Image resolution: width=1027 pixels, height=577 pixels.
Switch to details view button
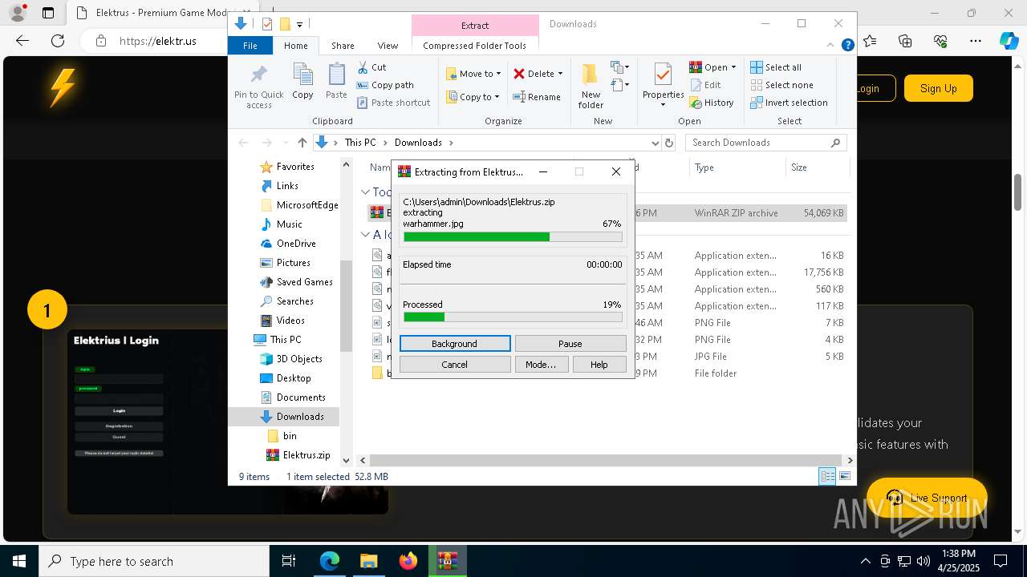click(827, 477)
